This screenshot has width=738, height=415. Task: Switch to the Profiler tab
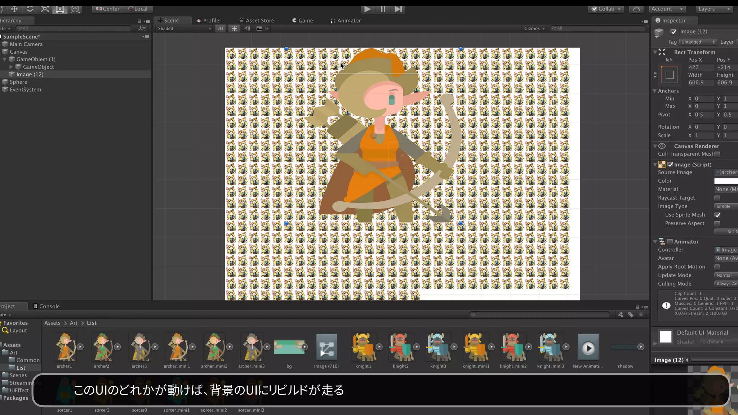point(209,21)
